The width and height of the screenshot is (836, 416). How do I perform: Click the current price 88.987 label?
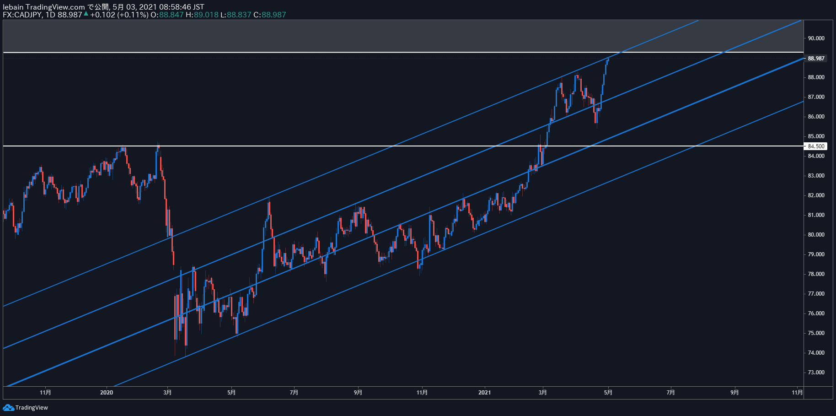pos(816,58)
